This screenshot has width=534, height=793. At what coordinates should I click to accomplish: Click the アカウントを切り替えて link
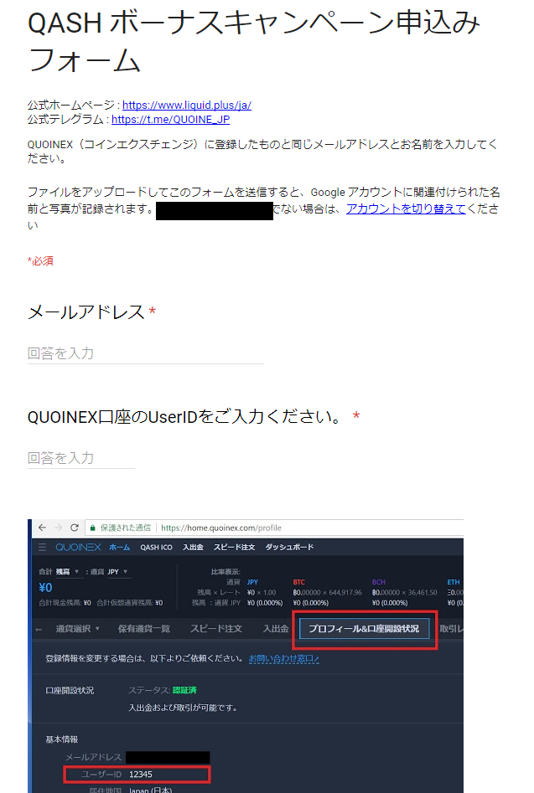(x=406, y=209)
